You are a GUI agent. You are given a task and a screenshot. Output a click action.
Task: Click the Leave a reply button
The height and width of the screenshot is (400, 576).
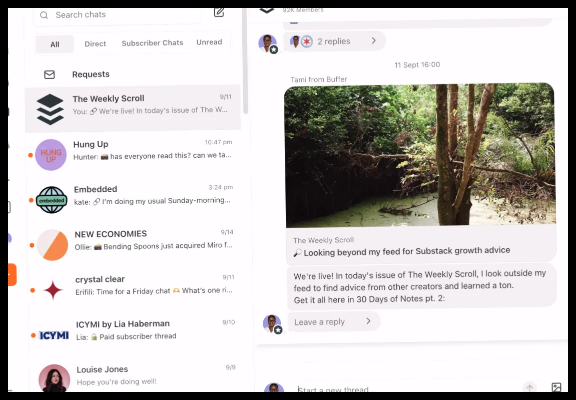334,322
